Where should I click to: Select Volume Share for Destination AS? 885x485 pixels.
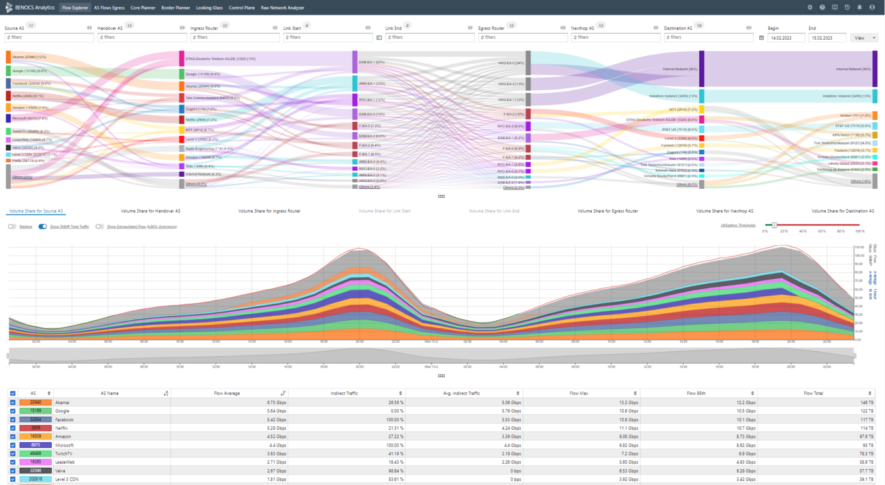coord(843,210)
